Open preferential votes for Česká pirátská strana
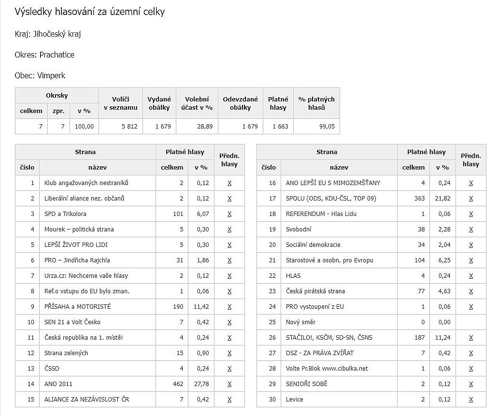The height and width of the screenshot is (416, 499). 471,291
